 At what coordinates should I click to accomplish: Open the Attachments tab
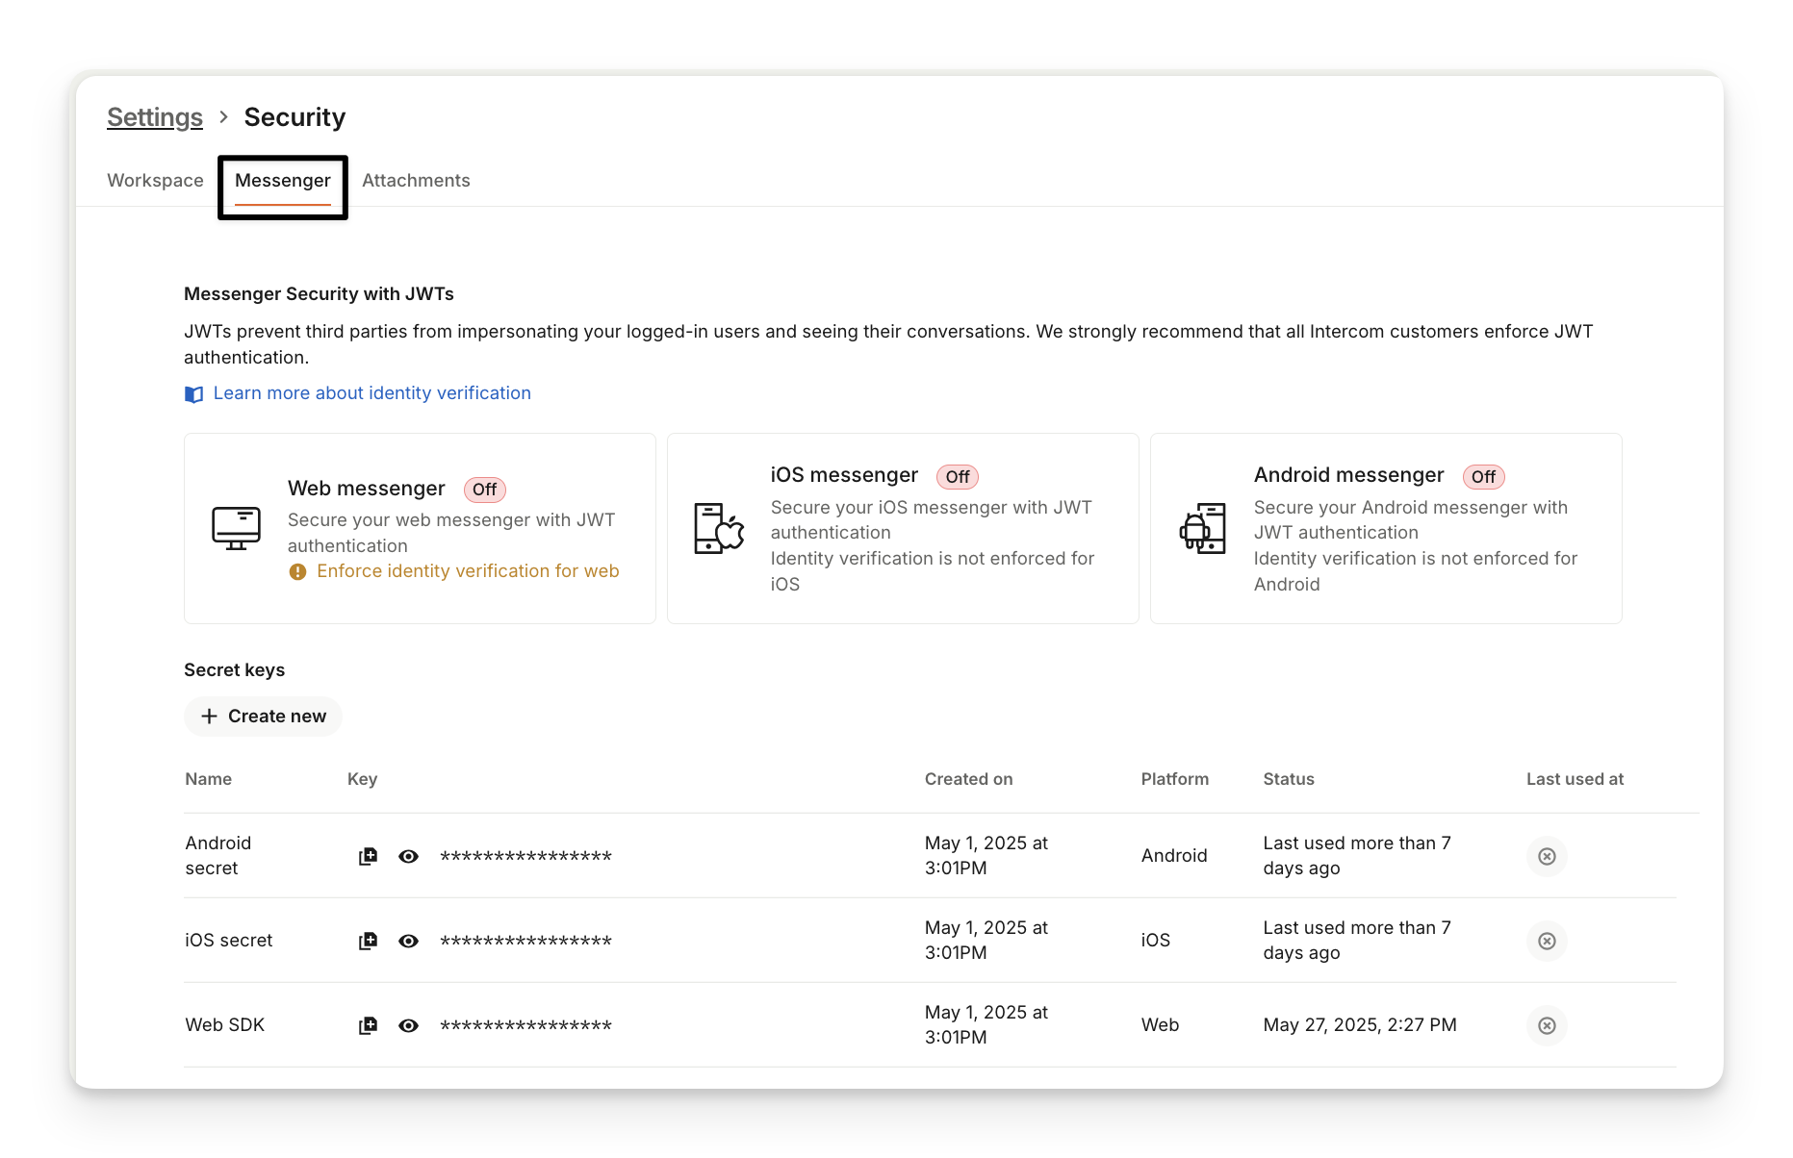click(x=416, y=181)
